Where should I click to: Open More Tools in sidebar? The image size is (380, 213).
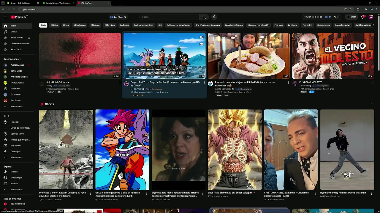click(x=17, y=49)
